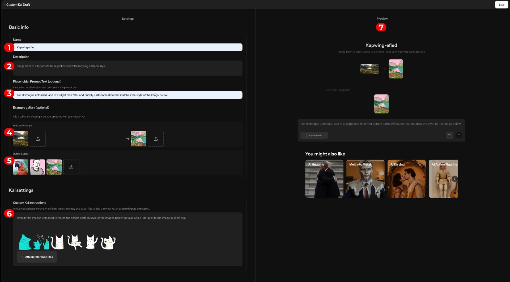The width and height of the screenshot is (510, 282).
Task: Upload featured example output image
Action: pos(156,139)
